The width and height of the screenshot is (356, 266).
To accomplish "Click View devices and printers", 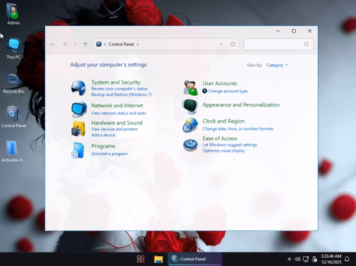I will click(x=115, y=129).
